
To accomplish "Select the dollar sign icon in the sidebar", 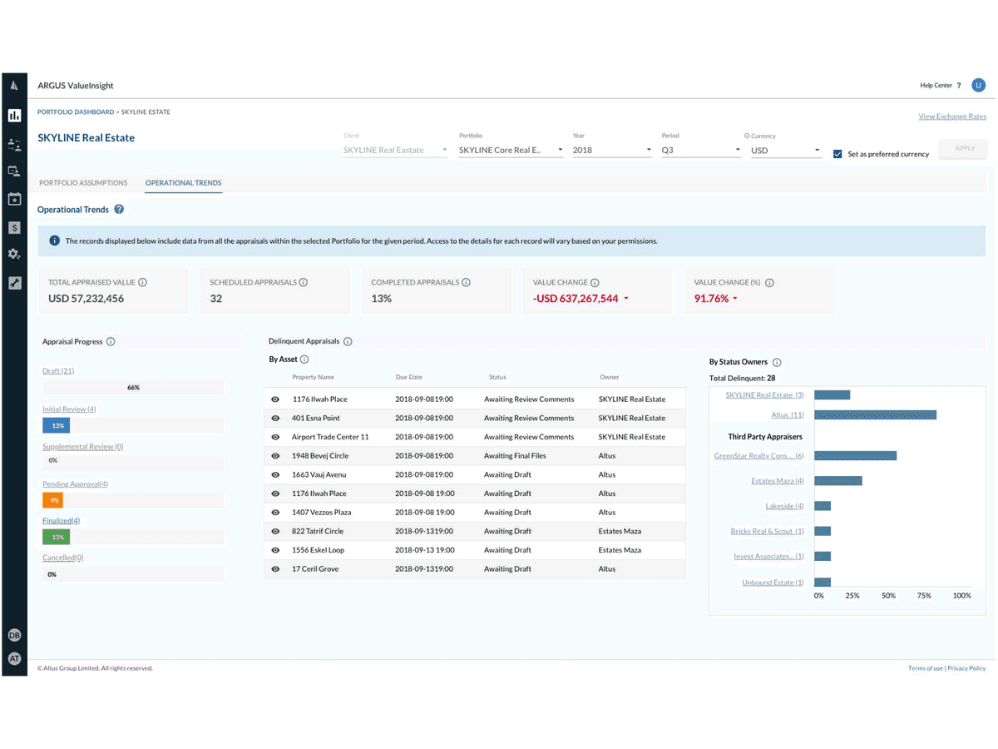I will 14,226.
